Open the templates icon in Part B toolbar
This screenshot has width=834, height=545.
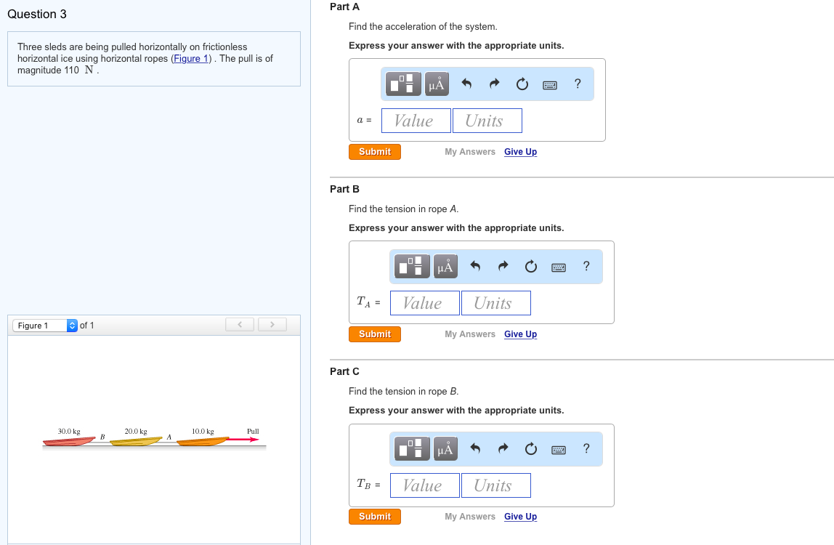411,266
